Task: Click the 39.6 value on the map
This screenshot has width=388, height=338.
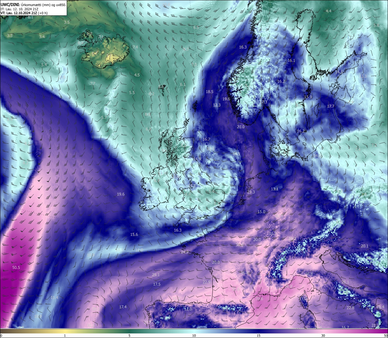Action: point(259,299)
